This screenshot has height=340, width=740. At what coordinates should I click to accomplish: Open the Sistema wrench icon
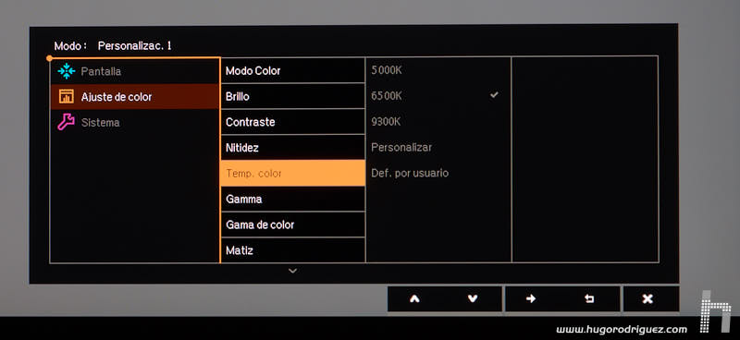point(67,122)
